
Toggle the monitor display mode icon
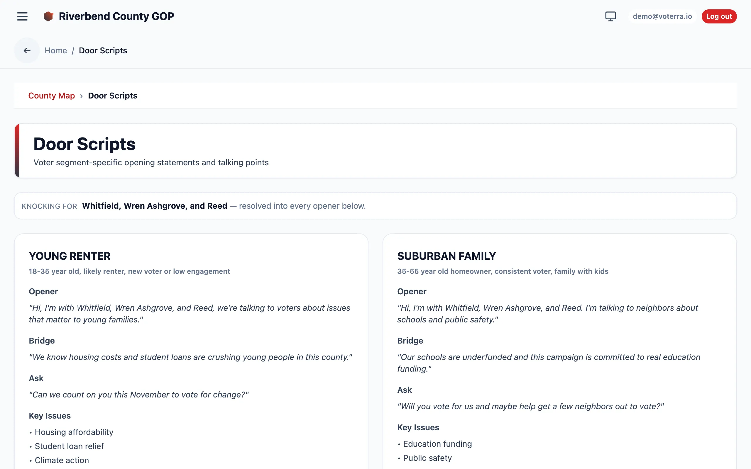pos(610,16)
